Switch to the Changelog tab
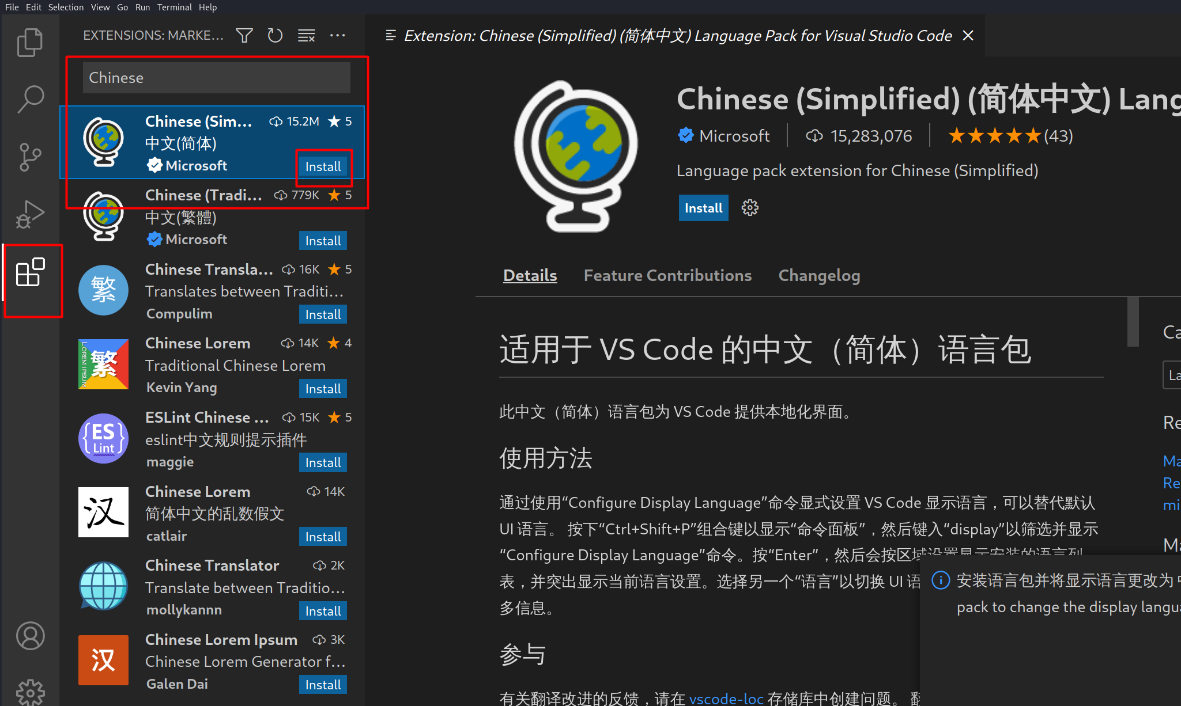The width and height of the screenshot is (1181, 706). point(818,275)
